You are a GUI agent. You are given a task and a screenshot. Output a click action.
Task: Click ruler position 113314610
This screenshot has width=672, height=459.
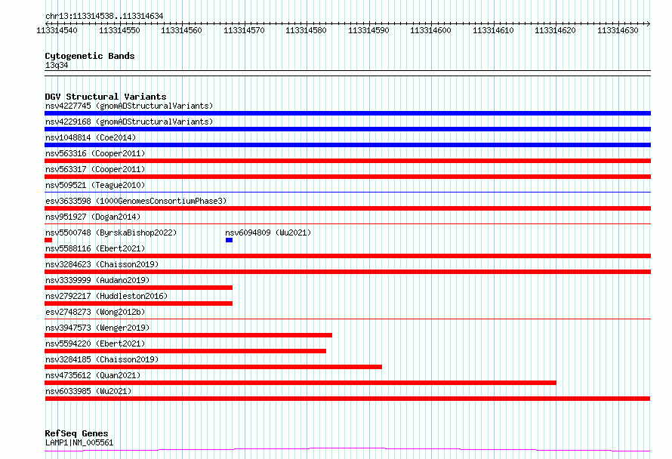click(493, 30)
